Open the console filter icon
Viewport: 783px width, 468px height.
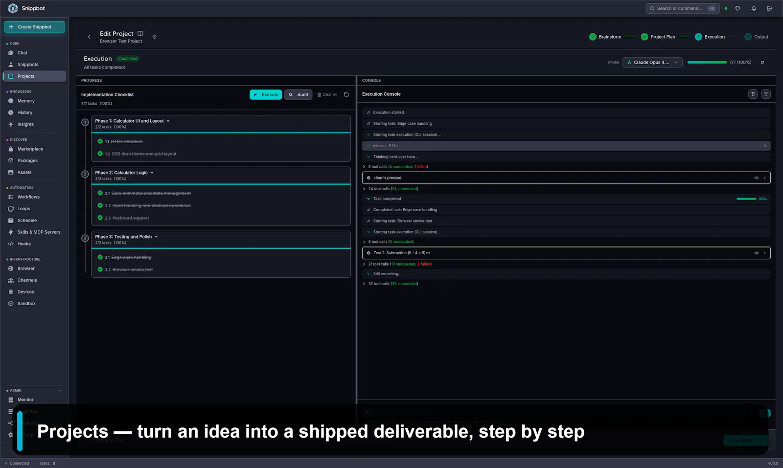766,94
